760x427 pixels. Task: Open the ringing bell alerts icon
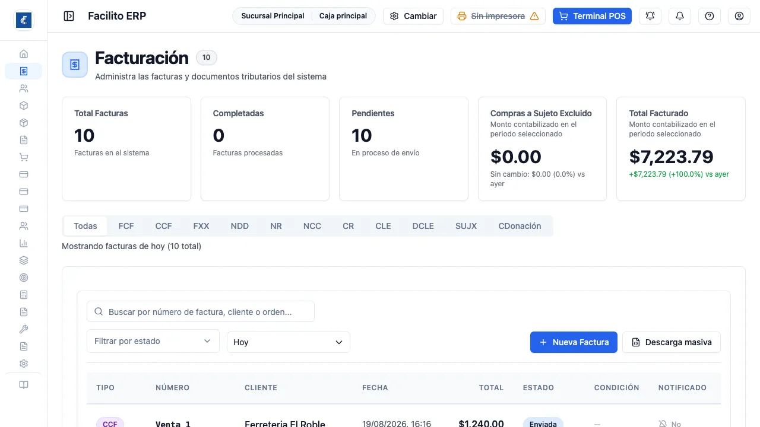(650, 16)
